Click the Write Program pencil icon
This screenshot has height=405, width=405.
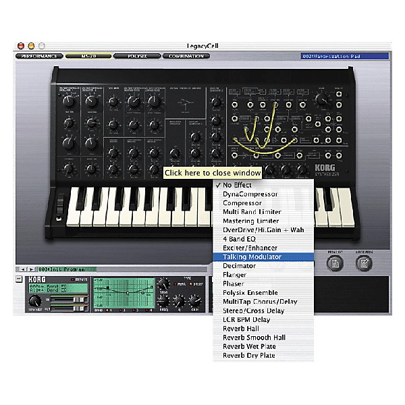coord(364,263)
